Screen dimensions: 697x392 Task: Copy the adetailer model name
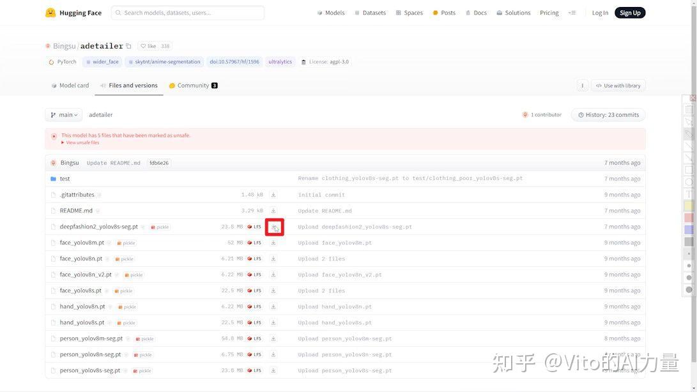click(128, 46)
